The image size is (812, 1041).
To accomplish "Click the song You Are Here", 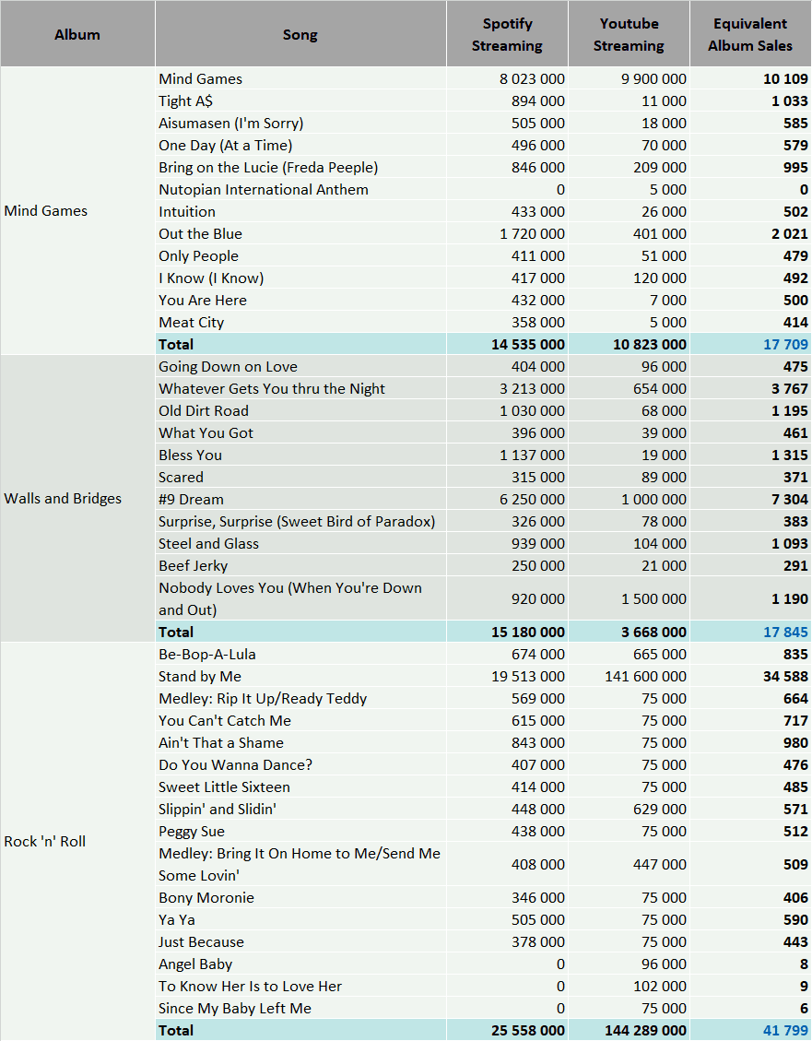I will (x=300, y=300).
